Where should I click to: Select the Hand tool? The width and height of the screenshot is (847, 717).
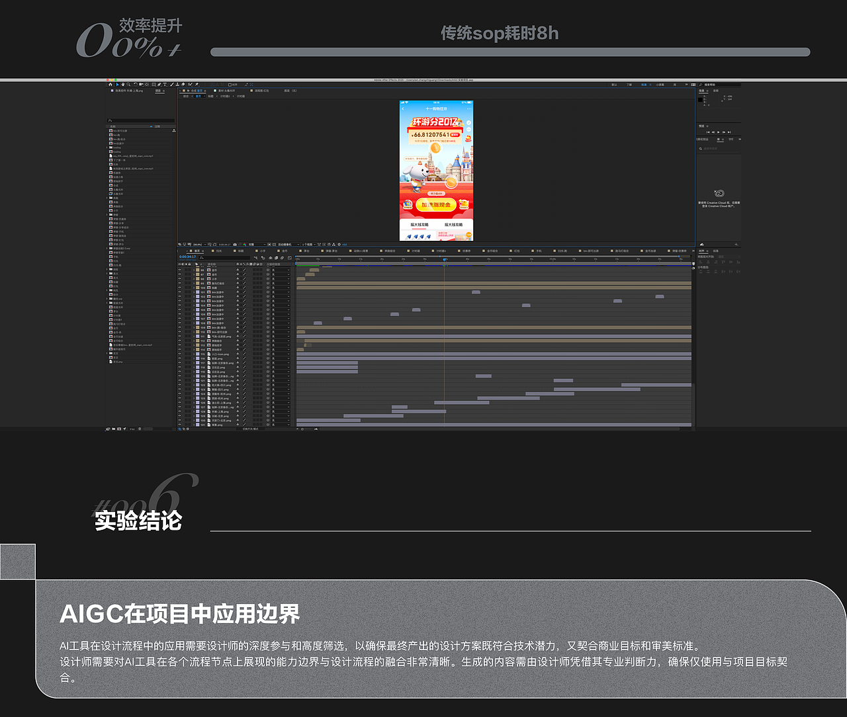(122, 85)
